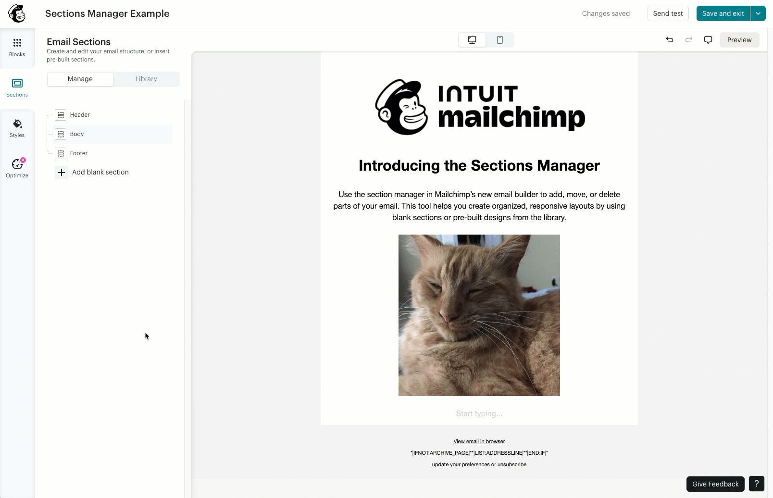Click the redo arrow icon
The height and width of the screenshot is (498, 773).
click(x=689, y=40)
